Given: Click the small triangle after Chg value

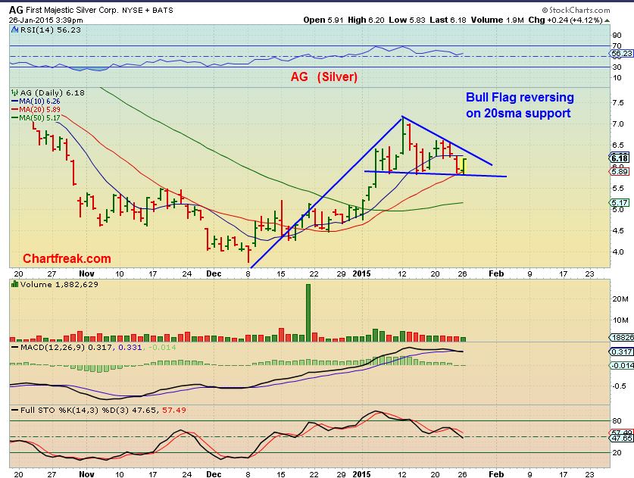Looking at the screenshot, I should click(x=607, y=20).
